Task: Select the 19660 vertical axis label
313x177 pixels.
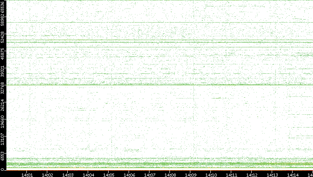Action: click(x=3, y=122)
